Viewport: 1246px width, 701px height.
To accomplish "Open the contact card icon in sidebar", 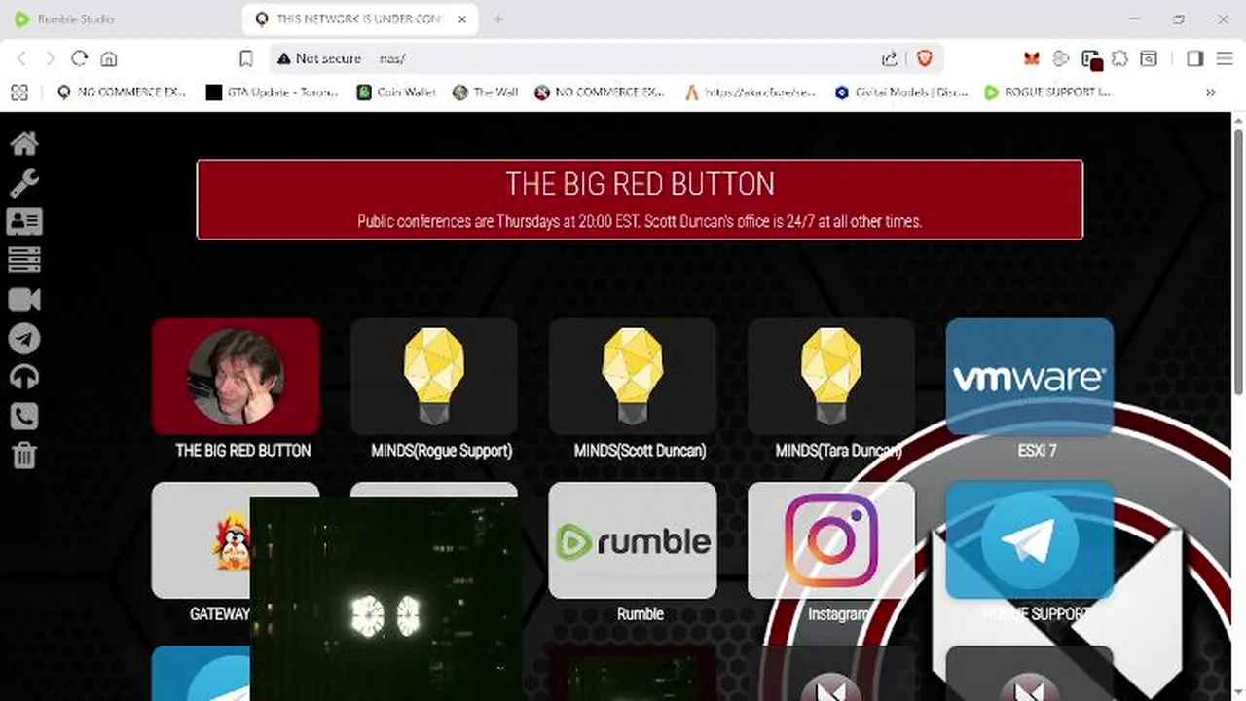I will pos(24,222).
